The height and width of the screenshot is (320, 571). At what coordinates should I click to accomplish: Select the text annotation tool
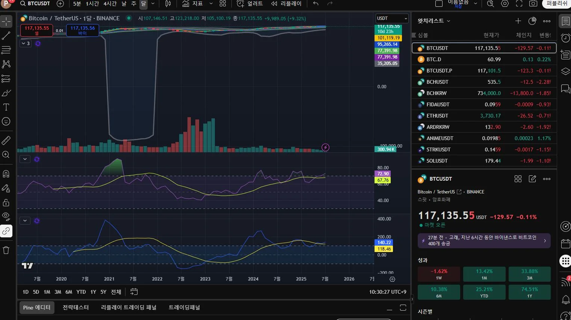[6, 107]
